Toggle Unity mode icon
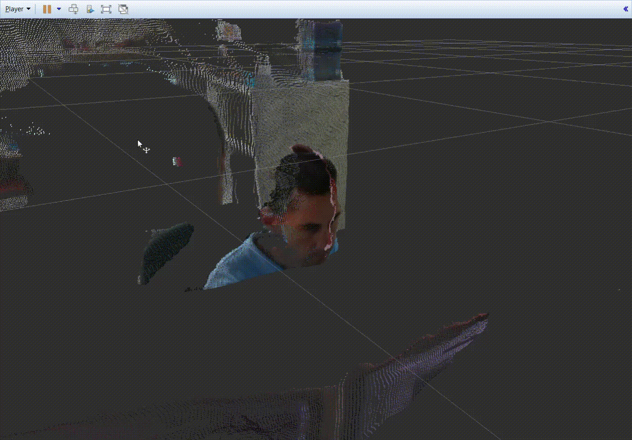This screenshot has width=632, height=440. tap(123, 9)
